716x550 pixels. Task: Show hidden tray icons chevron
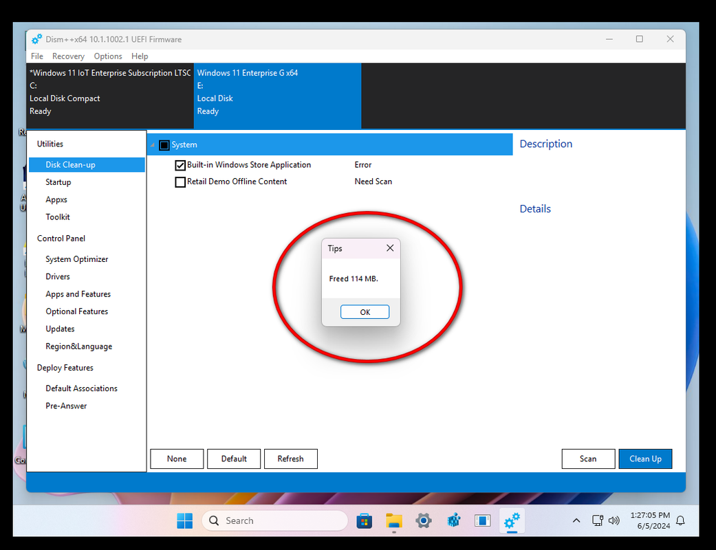click(576, 521)
